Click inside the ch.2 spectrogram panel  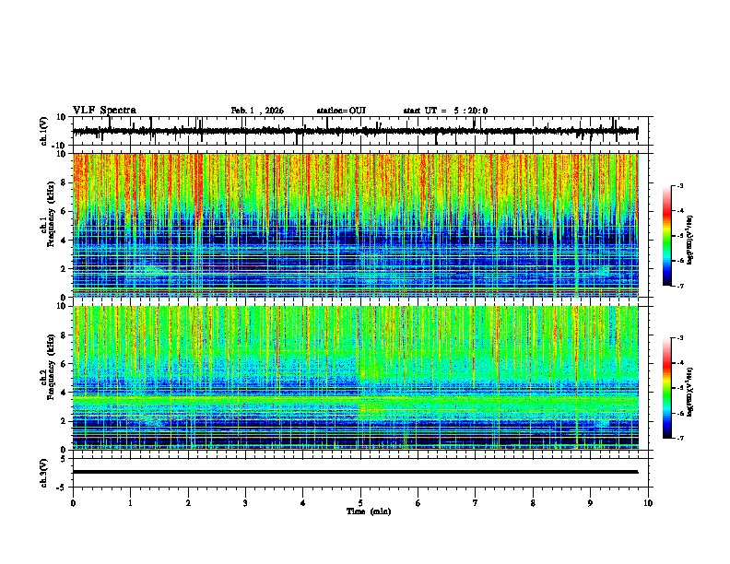click(x=356, y=378)
